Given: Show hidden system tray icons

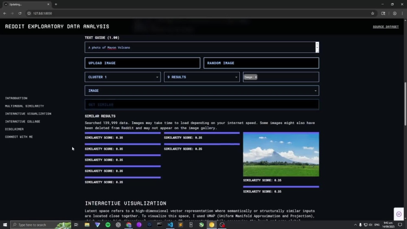Looking at the screenshot, I should 355,225.
